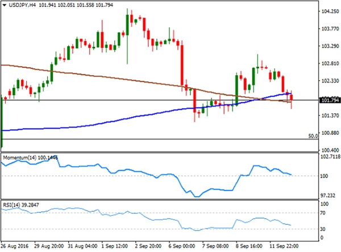The width and height of the screenshot is (341, 252).
Task: Select the 103.290 price axis label
Action: click(x=330, y=46)
